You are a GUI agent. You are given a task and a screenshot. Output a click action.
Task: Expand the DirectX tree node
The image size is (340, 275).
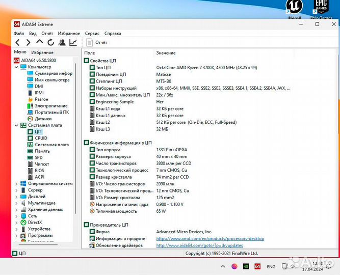click(16, 223)
